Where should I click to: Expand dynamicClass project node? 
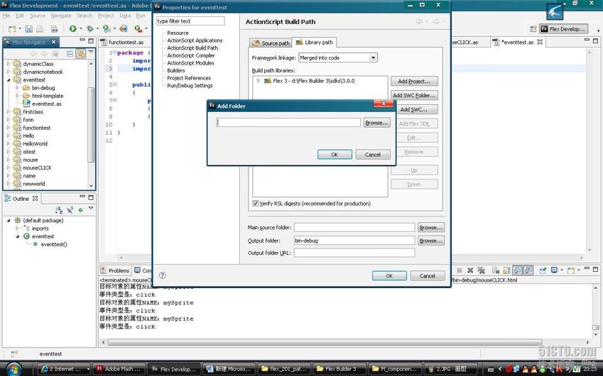(x=9, y=64)
